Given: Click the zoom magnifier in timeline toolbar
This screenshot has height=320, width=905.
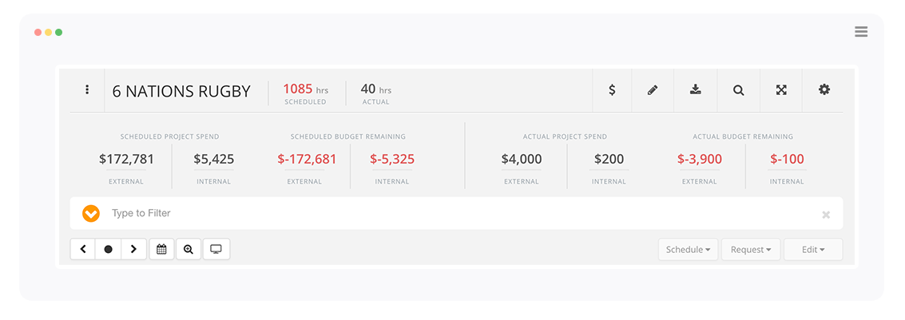Looking at the screenshot, I should [189, 249].
